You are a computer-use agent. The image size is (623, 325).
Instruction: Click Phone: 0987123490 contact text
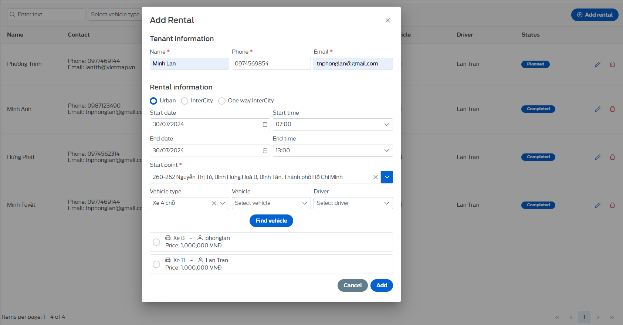point(94,106)
